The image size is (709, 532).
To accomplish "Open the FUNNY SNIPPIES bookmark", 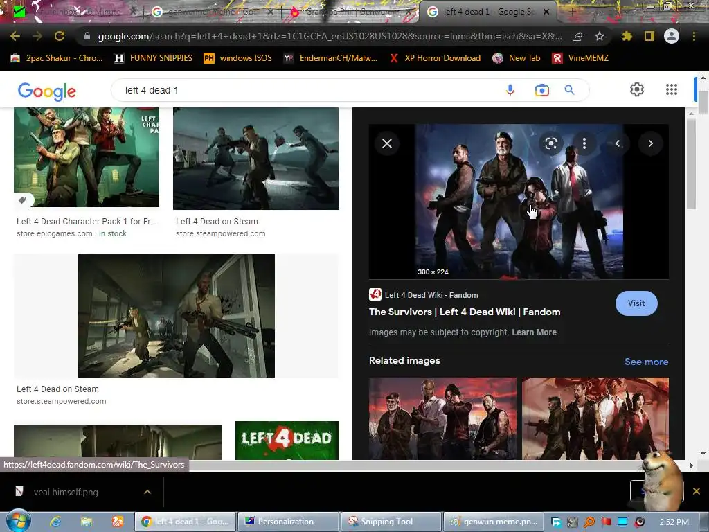I will (x=153, y=58).
